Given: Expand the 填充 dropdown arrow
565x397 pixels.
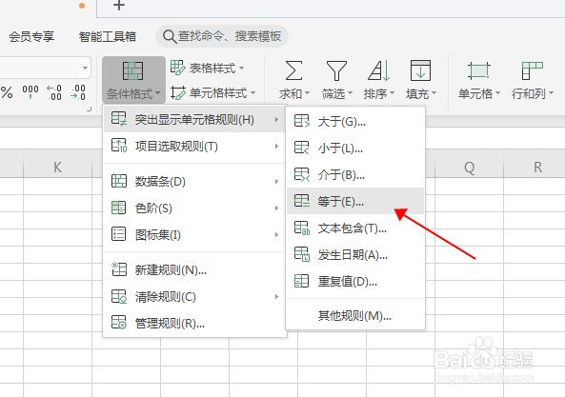Looking at the screenshot, I should (x=434, y=93).
